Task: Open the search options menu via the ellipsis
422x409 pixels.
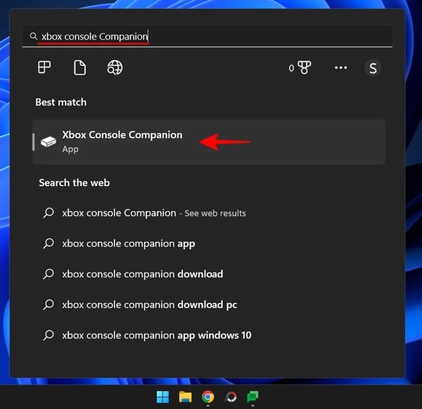Action: (341, 67)
